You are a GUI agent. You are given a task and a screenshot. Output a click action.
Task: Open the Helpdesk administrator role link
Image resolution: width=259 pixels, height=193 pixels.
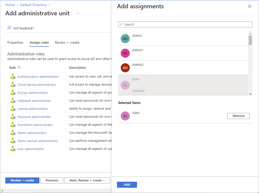click(34, 101)
